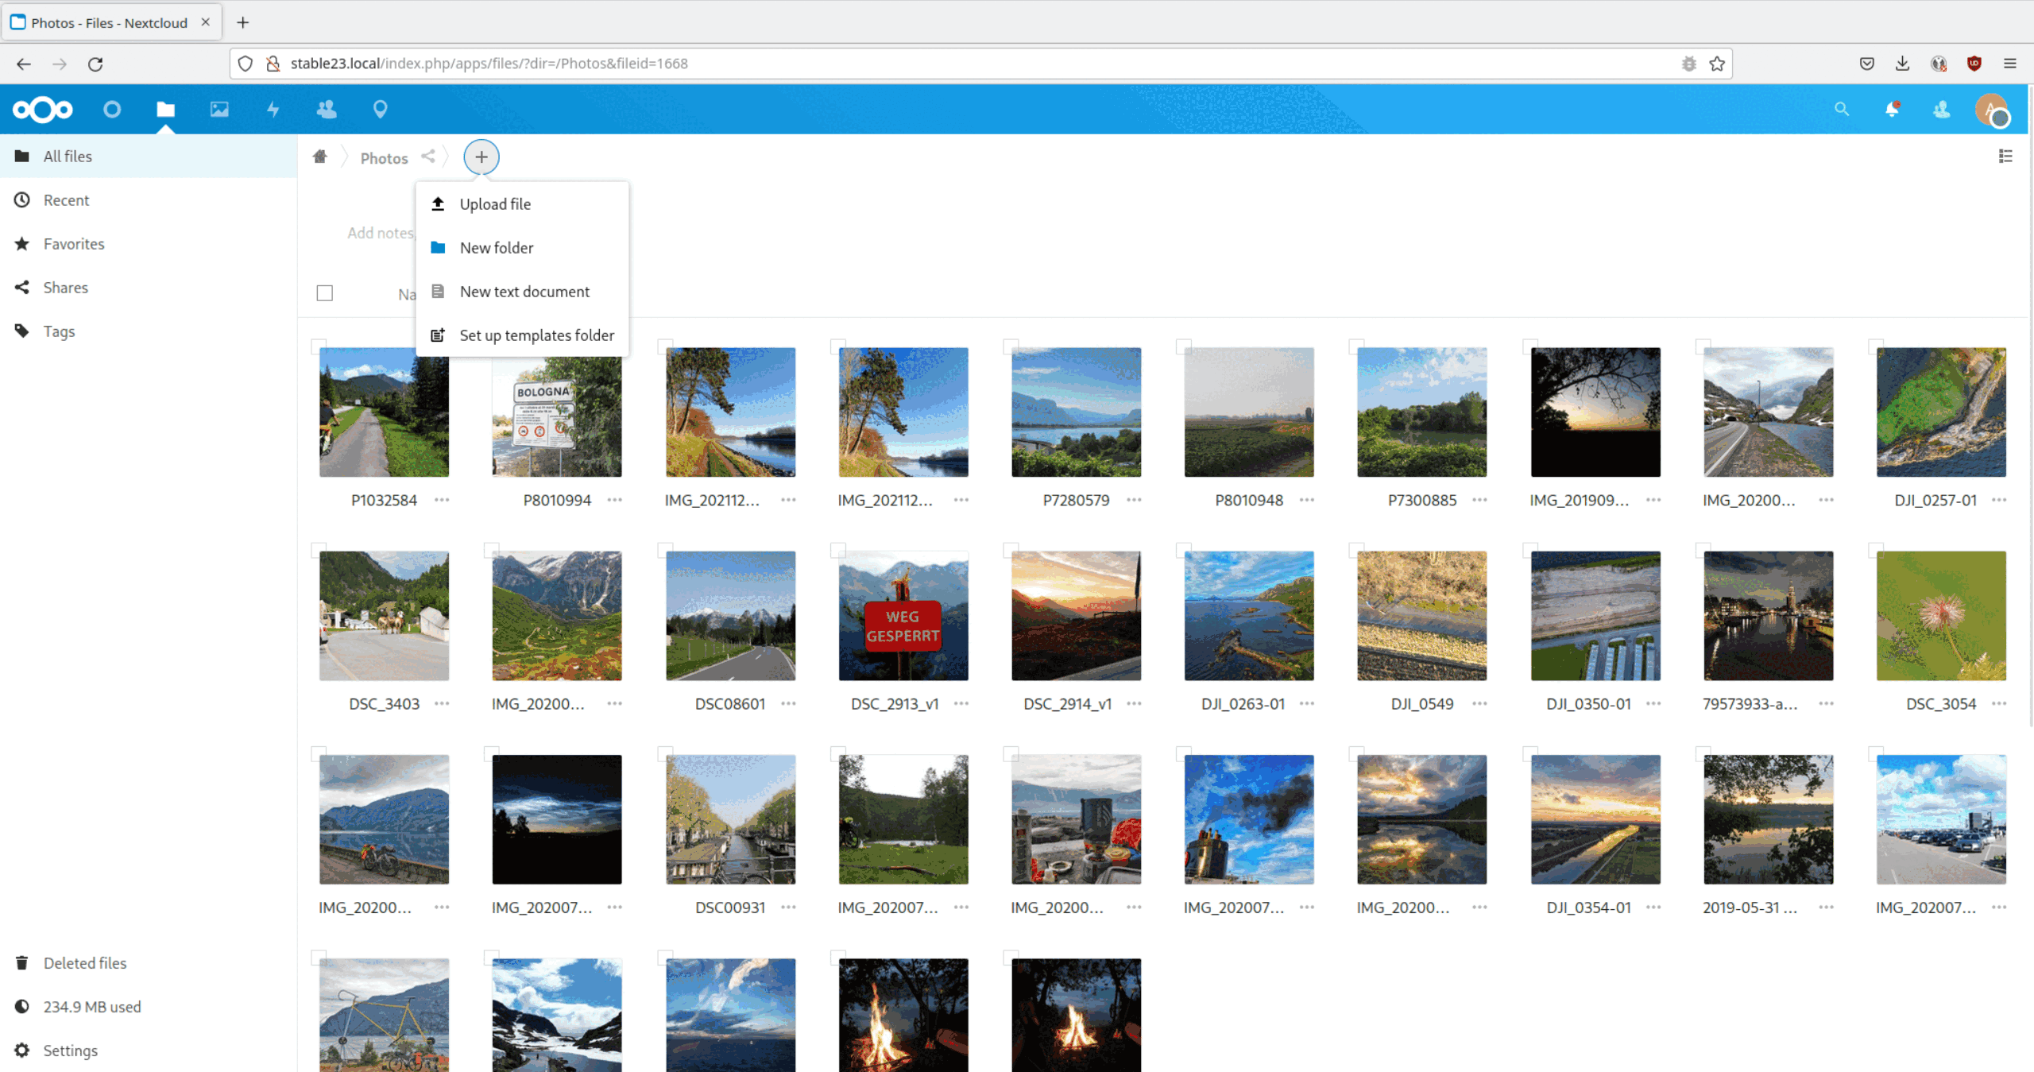Screen dimensions: 2034x1072
Task: Click the share icon next to Photos breadcrumb
Action: click(428, 157)
